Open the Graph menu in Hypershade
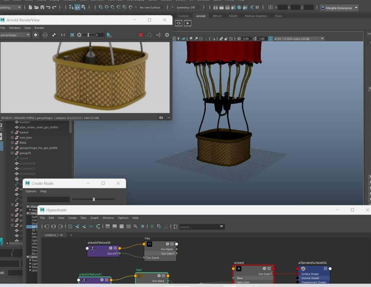 [95, 218]
